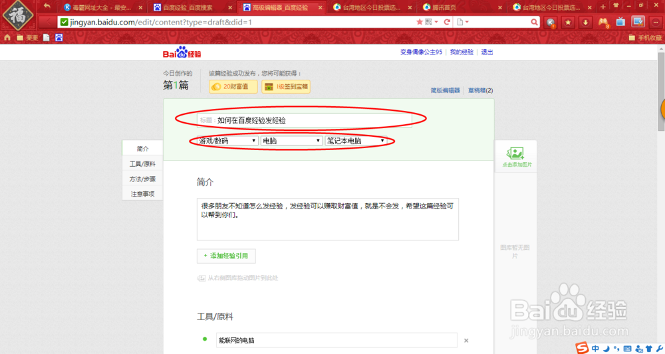This screenshot has width=665, height=354.
Task: Click the Sogou input method S logo
Action: (x=583, y=348)
